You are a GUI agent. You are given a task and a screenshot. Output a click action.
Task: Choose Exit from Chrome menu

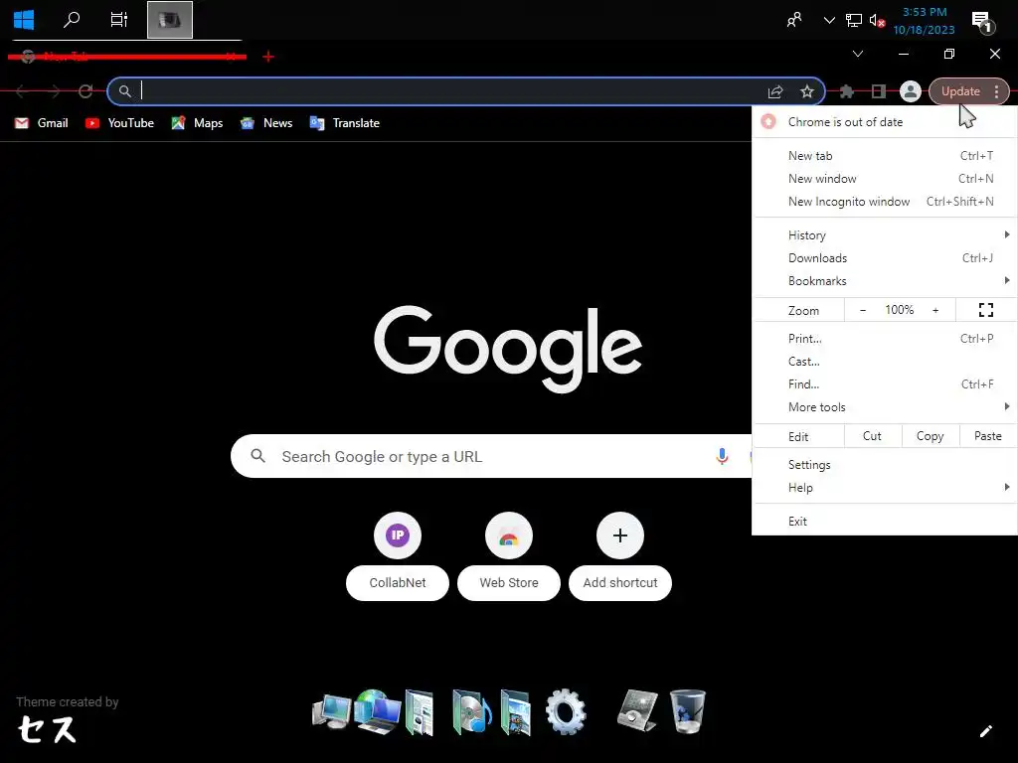[884, 521]
